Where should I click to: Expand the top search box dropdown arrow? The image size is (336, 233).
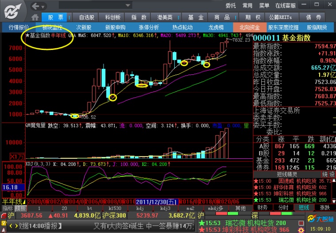[x=128, y=5]
